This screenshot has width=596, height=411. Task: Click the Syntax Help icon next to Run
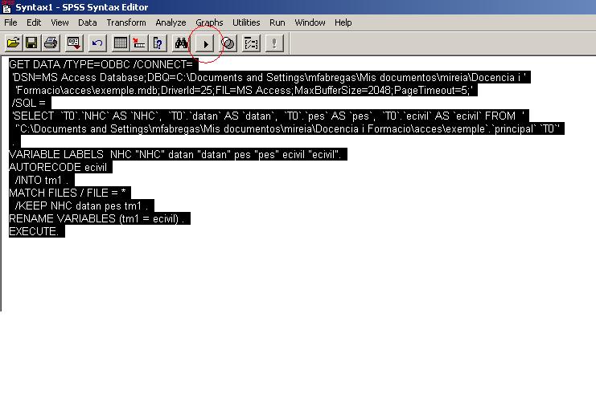point(228,43)
